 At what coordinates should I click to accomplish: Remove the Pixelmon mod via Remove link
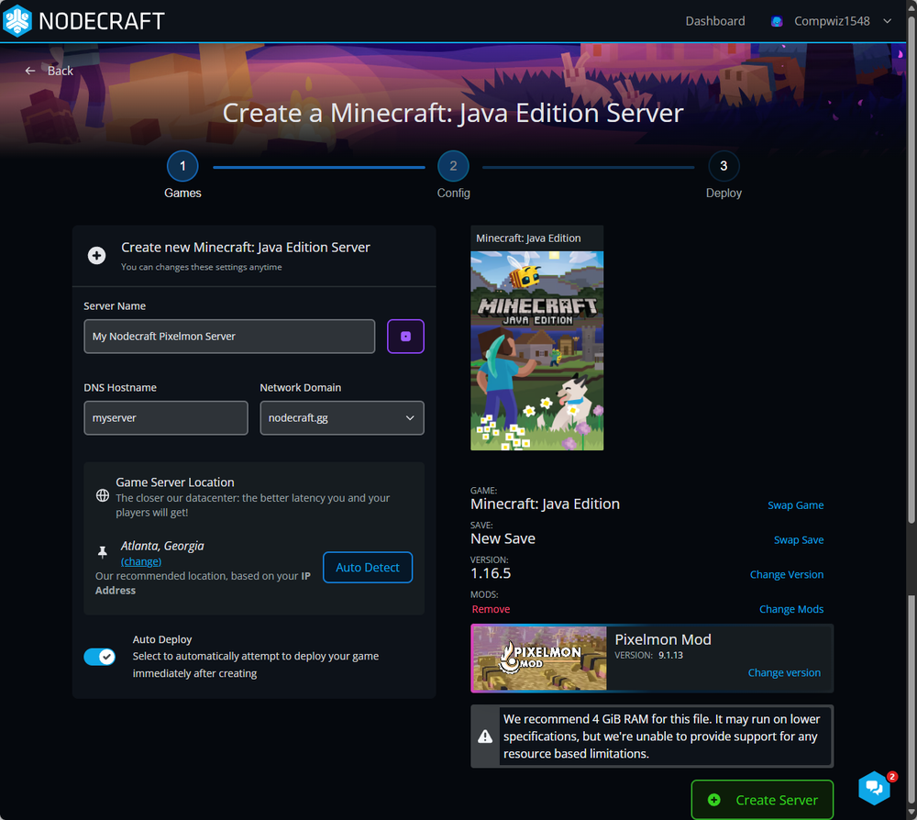coord(491,609)
